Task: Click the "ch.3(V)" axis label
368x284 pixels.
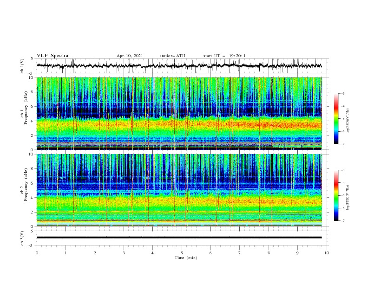Action: click(x=22, y=238)
